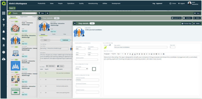Edit the Popup icon with the pencil icon
The image size is (202, 99).
(x=110, y=45)
